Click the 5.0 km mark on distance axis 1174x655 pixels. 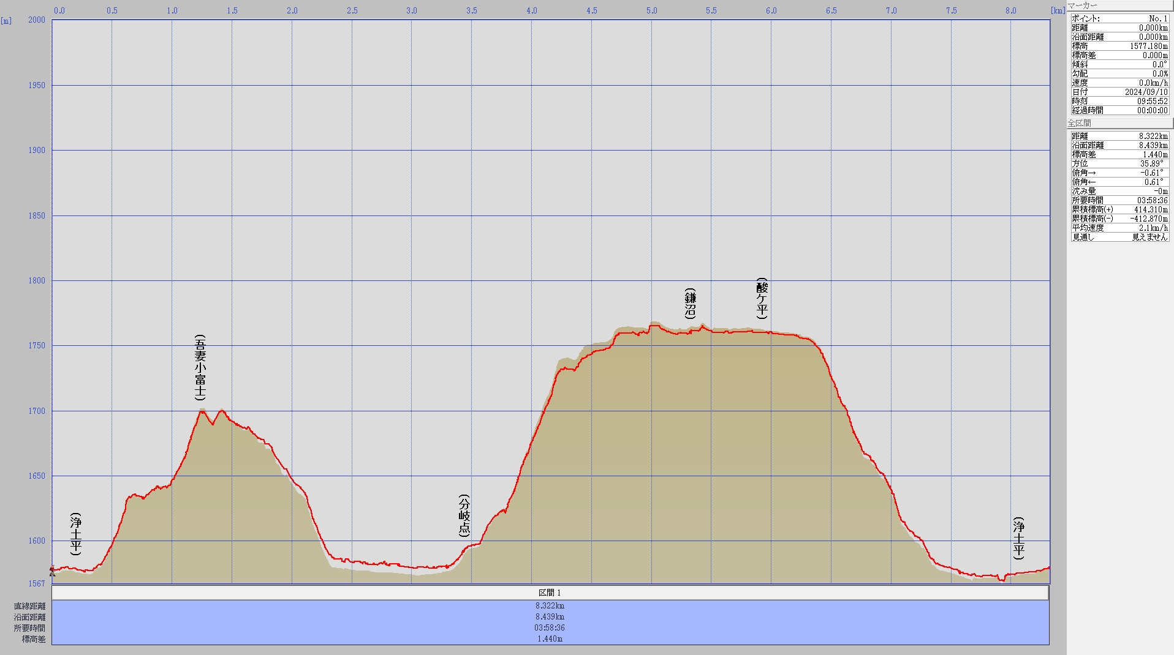tap(651, 10)
